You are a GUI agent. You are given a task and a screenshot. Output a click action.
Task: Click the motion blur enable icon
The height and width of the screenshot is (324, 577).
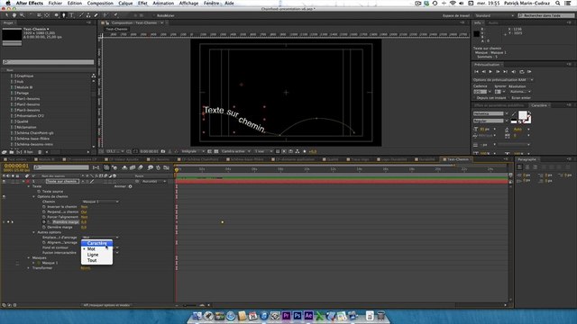click(141, 167)
